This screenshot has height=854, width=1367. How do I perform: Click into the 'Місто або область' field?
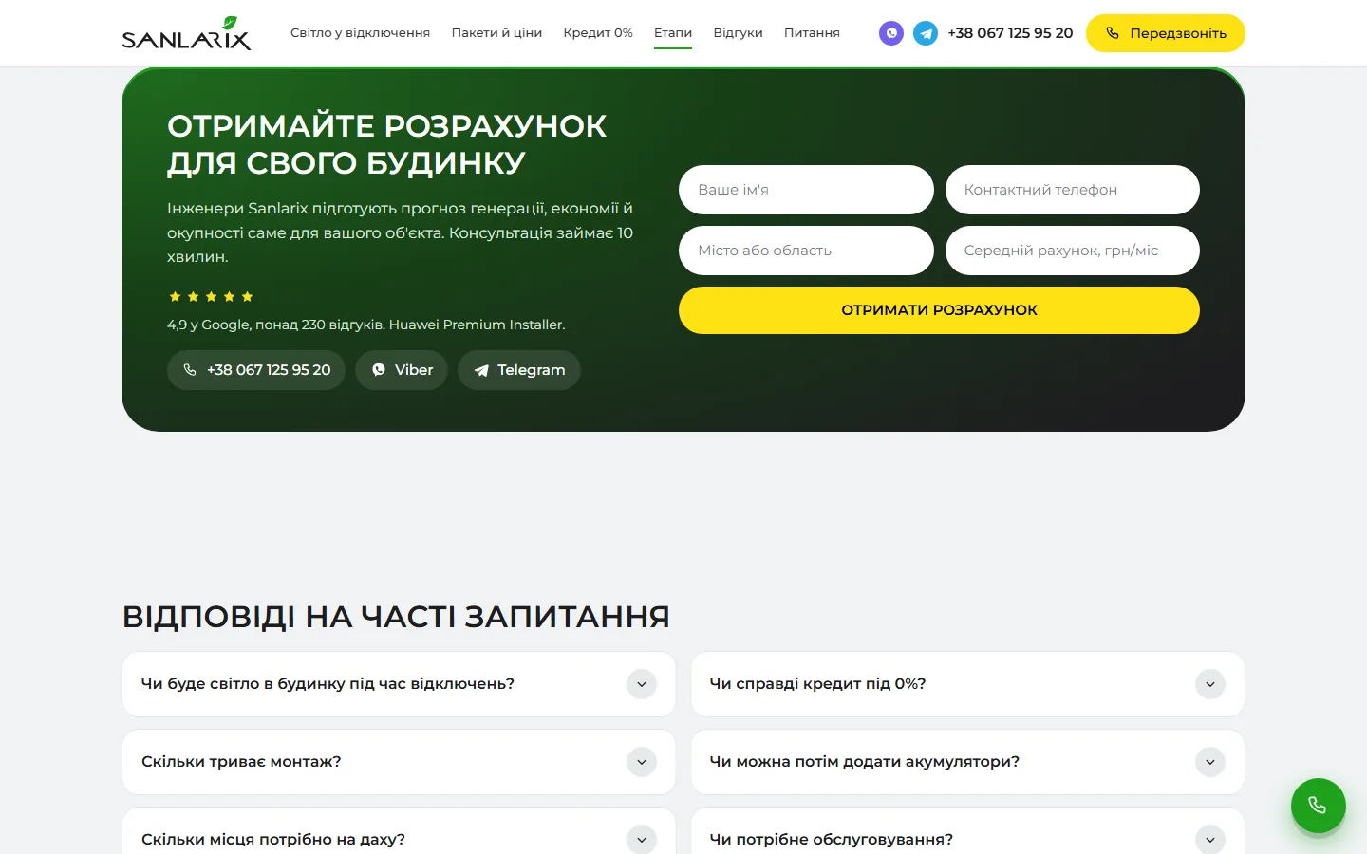[806, 251]
